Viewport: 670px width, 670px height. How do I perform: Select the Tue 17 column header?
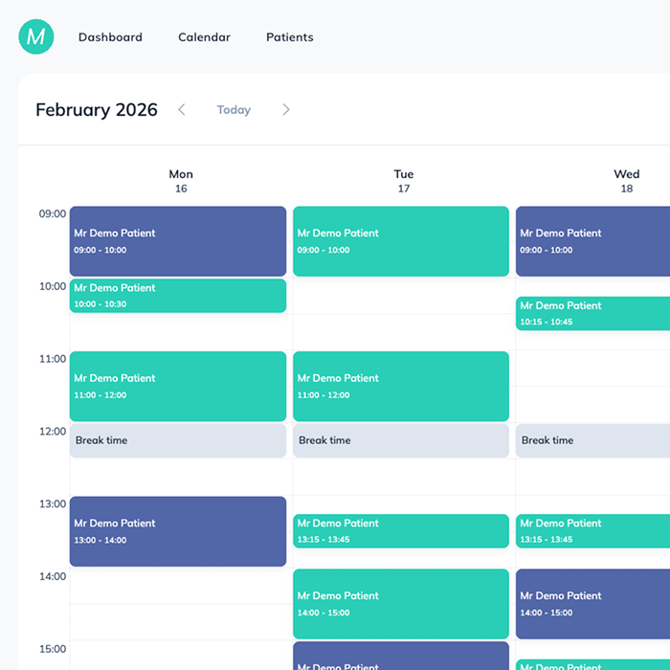pos(403,181)
